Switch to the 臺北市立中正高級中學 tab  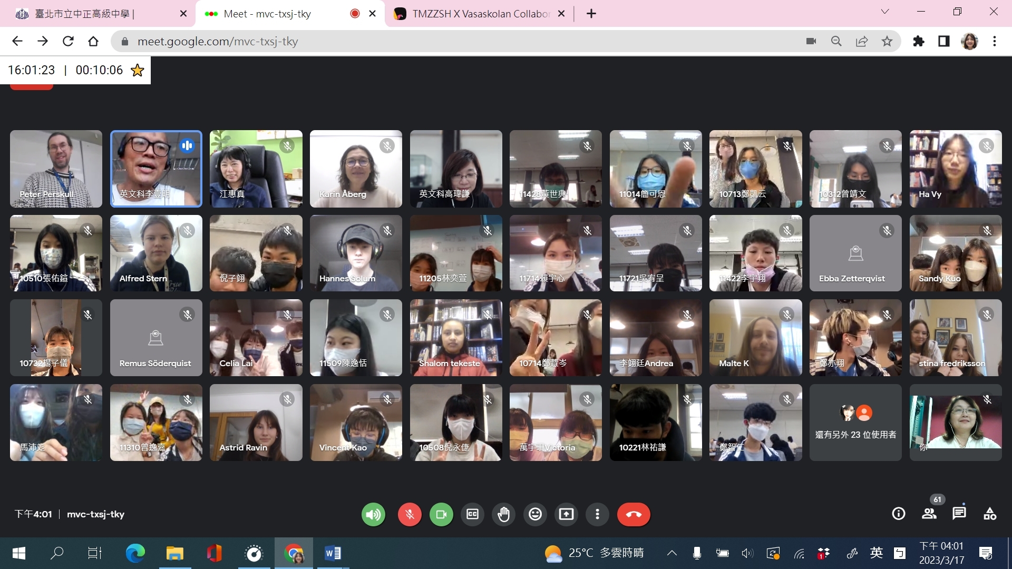[84, 14]
